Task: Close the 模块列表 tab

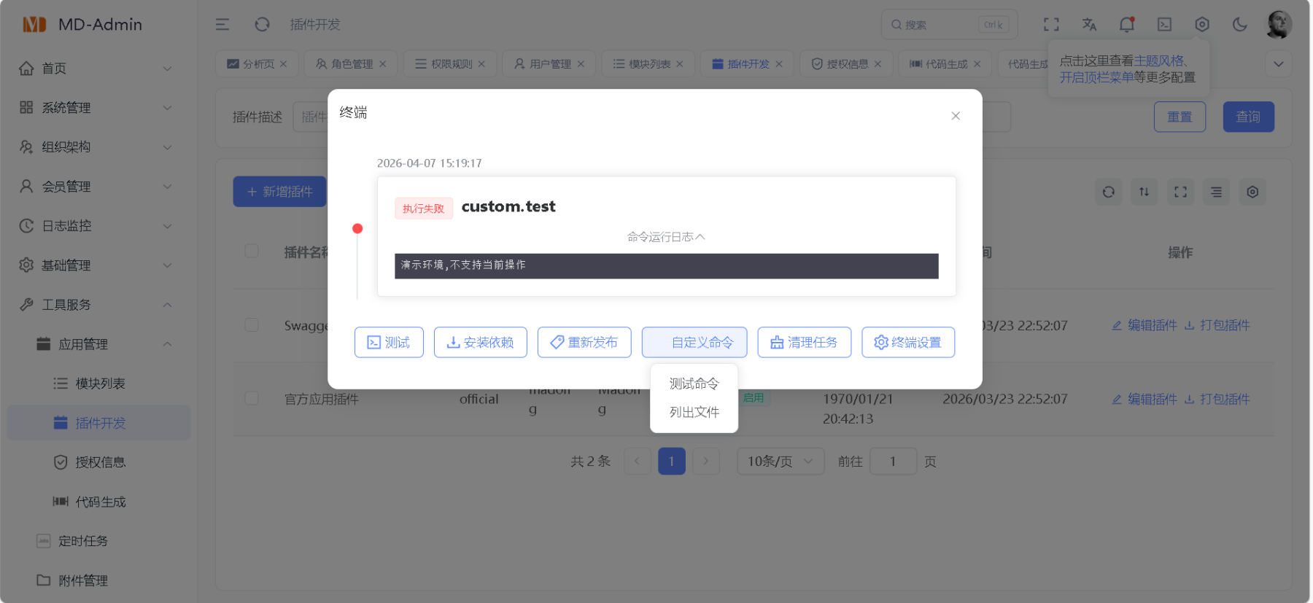Action: tap(680, 64)
